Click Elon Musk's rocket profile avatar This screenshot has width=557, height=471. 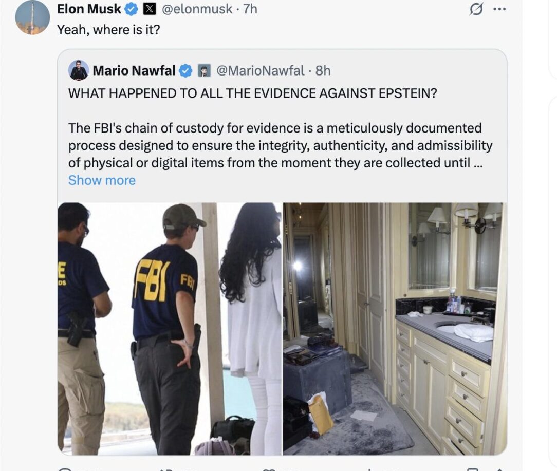(x=32, y=17)
